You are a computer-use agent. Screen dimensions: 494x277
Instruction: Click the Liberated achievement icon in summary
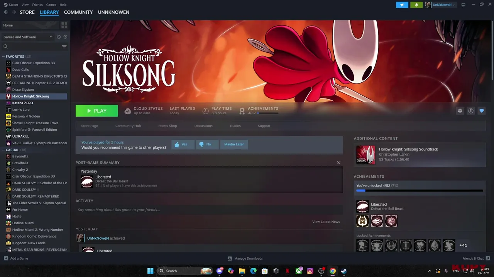point(87,181)
